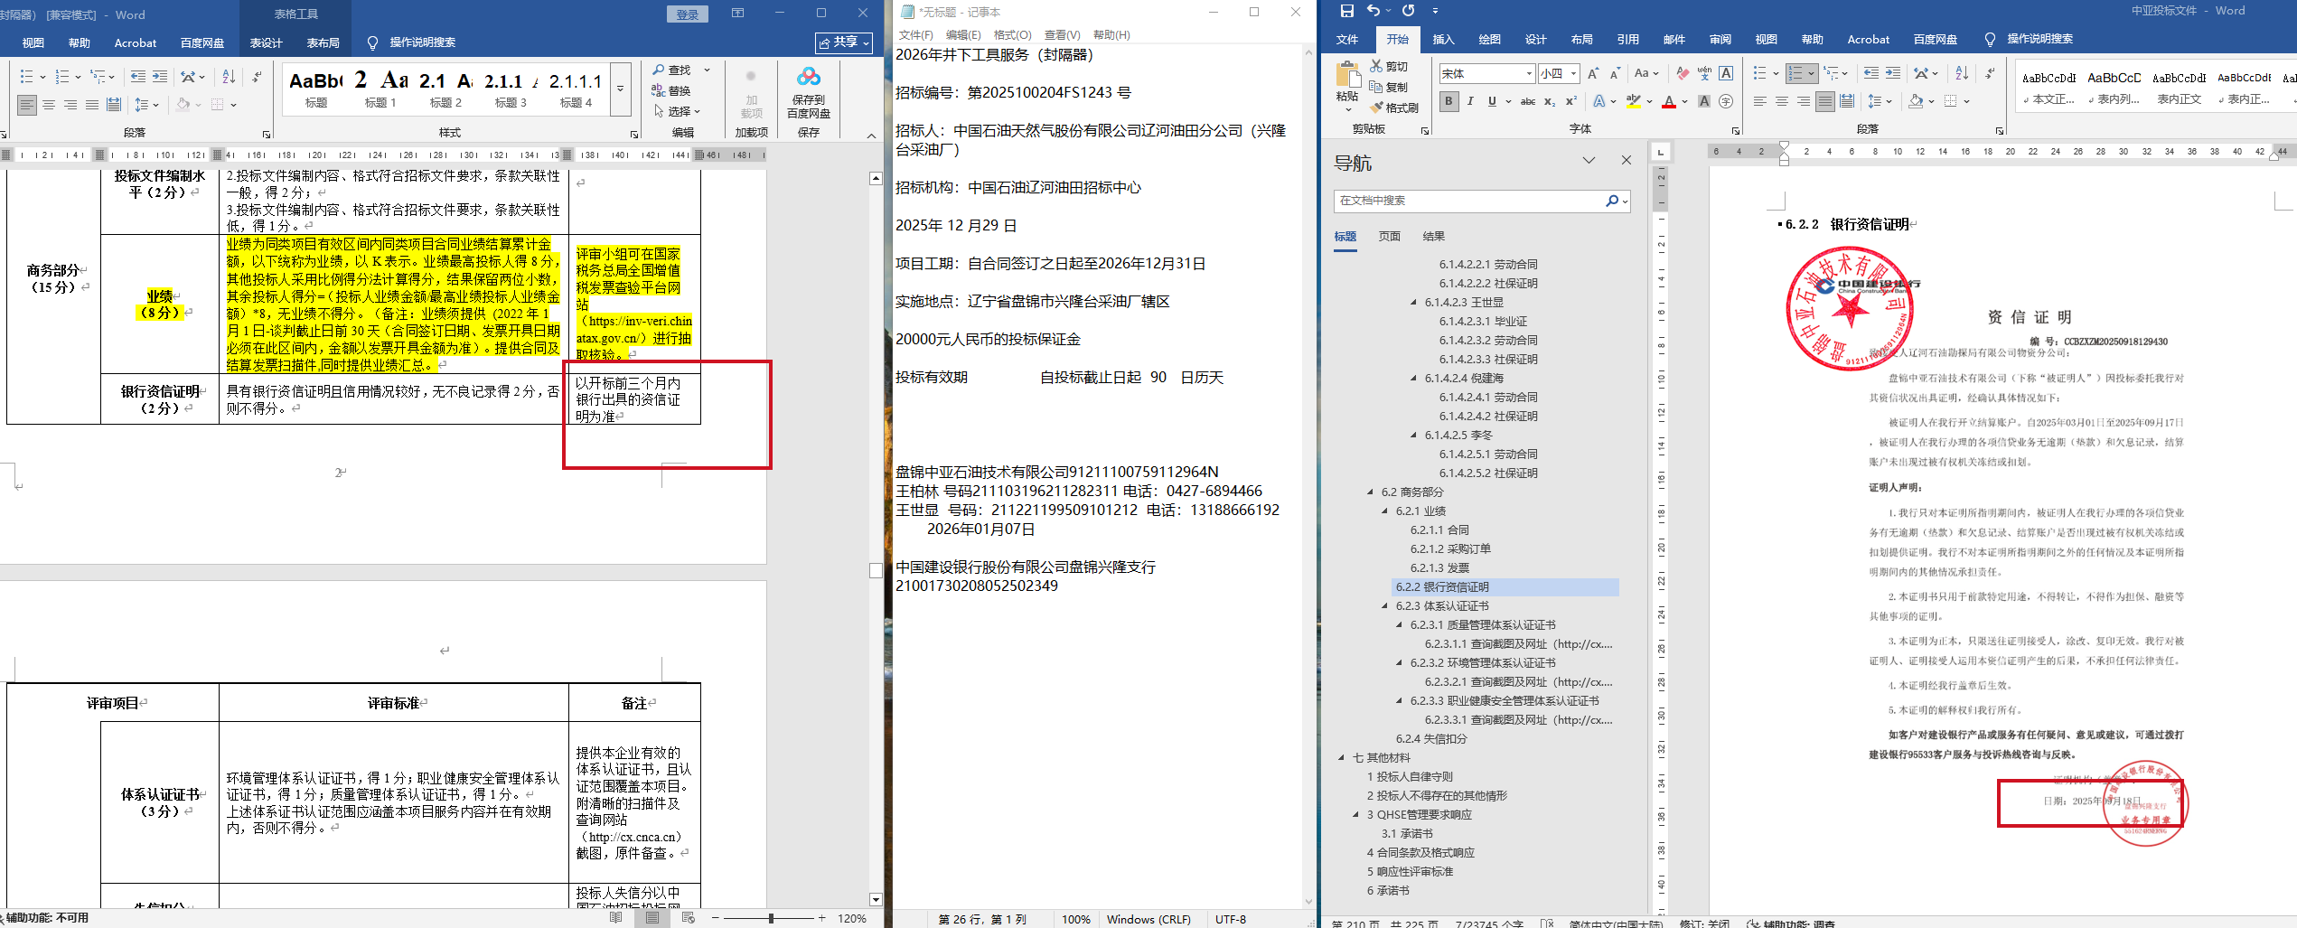The width and height of the screenshot is (2297, 928).
Task: Increase font size in right Word
Action: (1593, 73)
